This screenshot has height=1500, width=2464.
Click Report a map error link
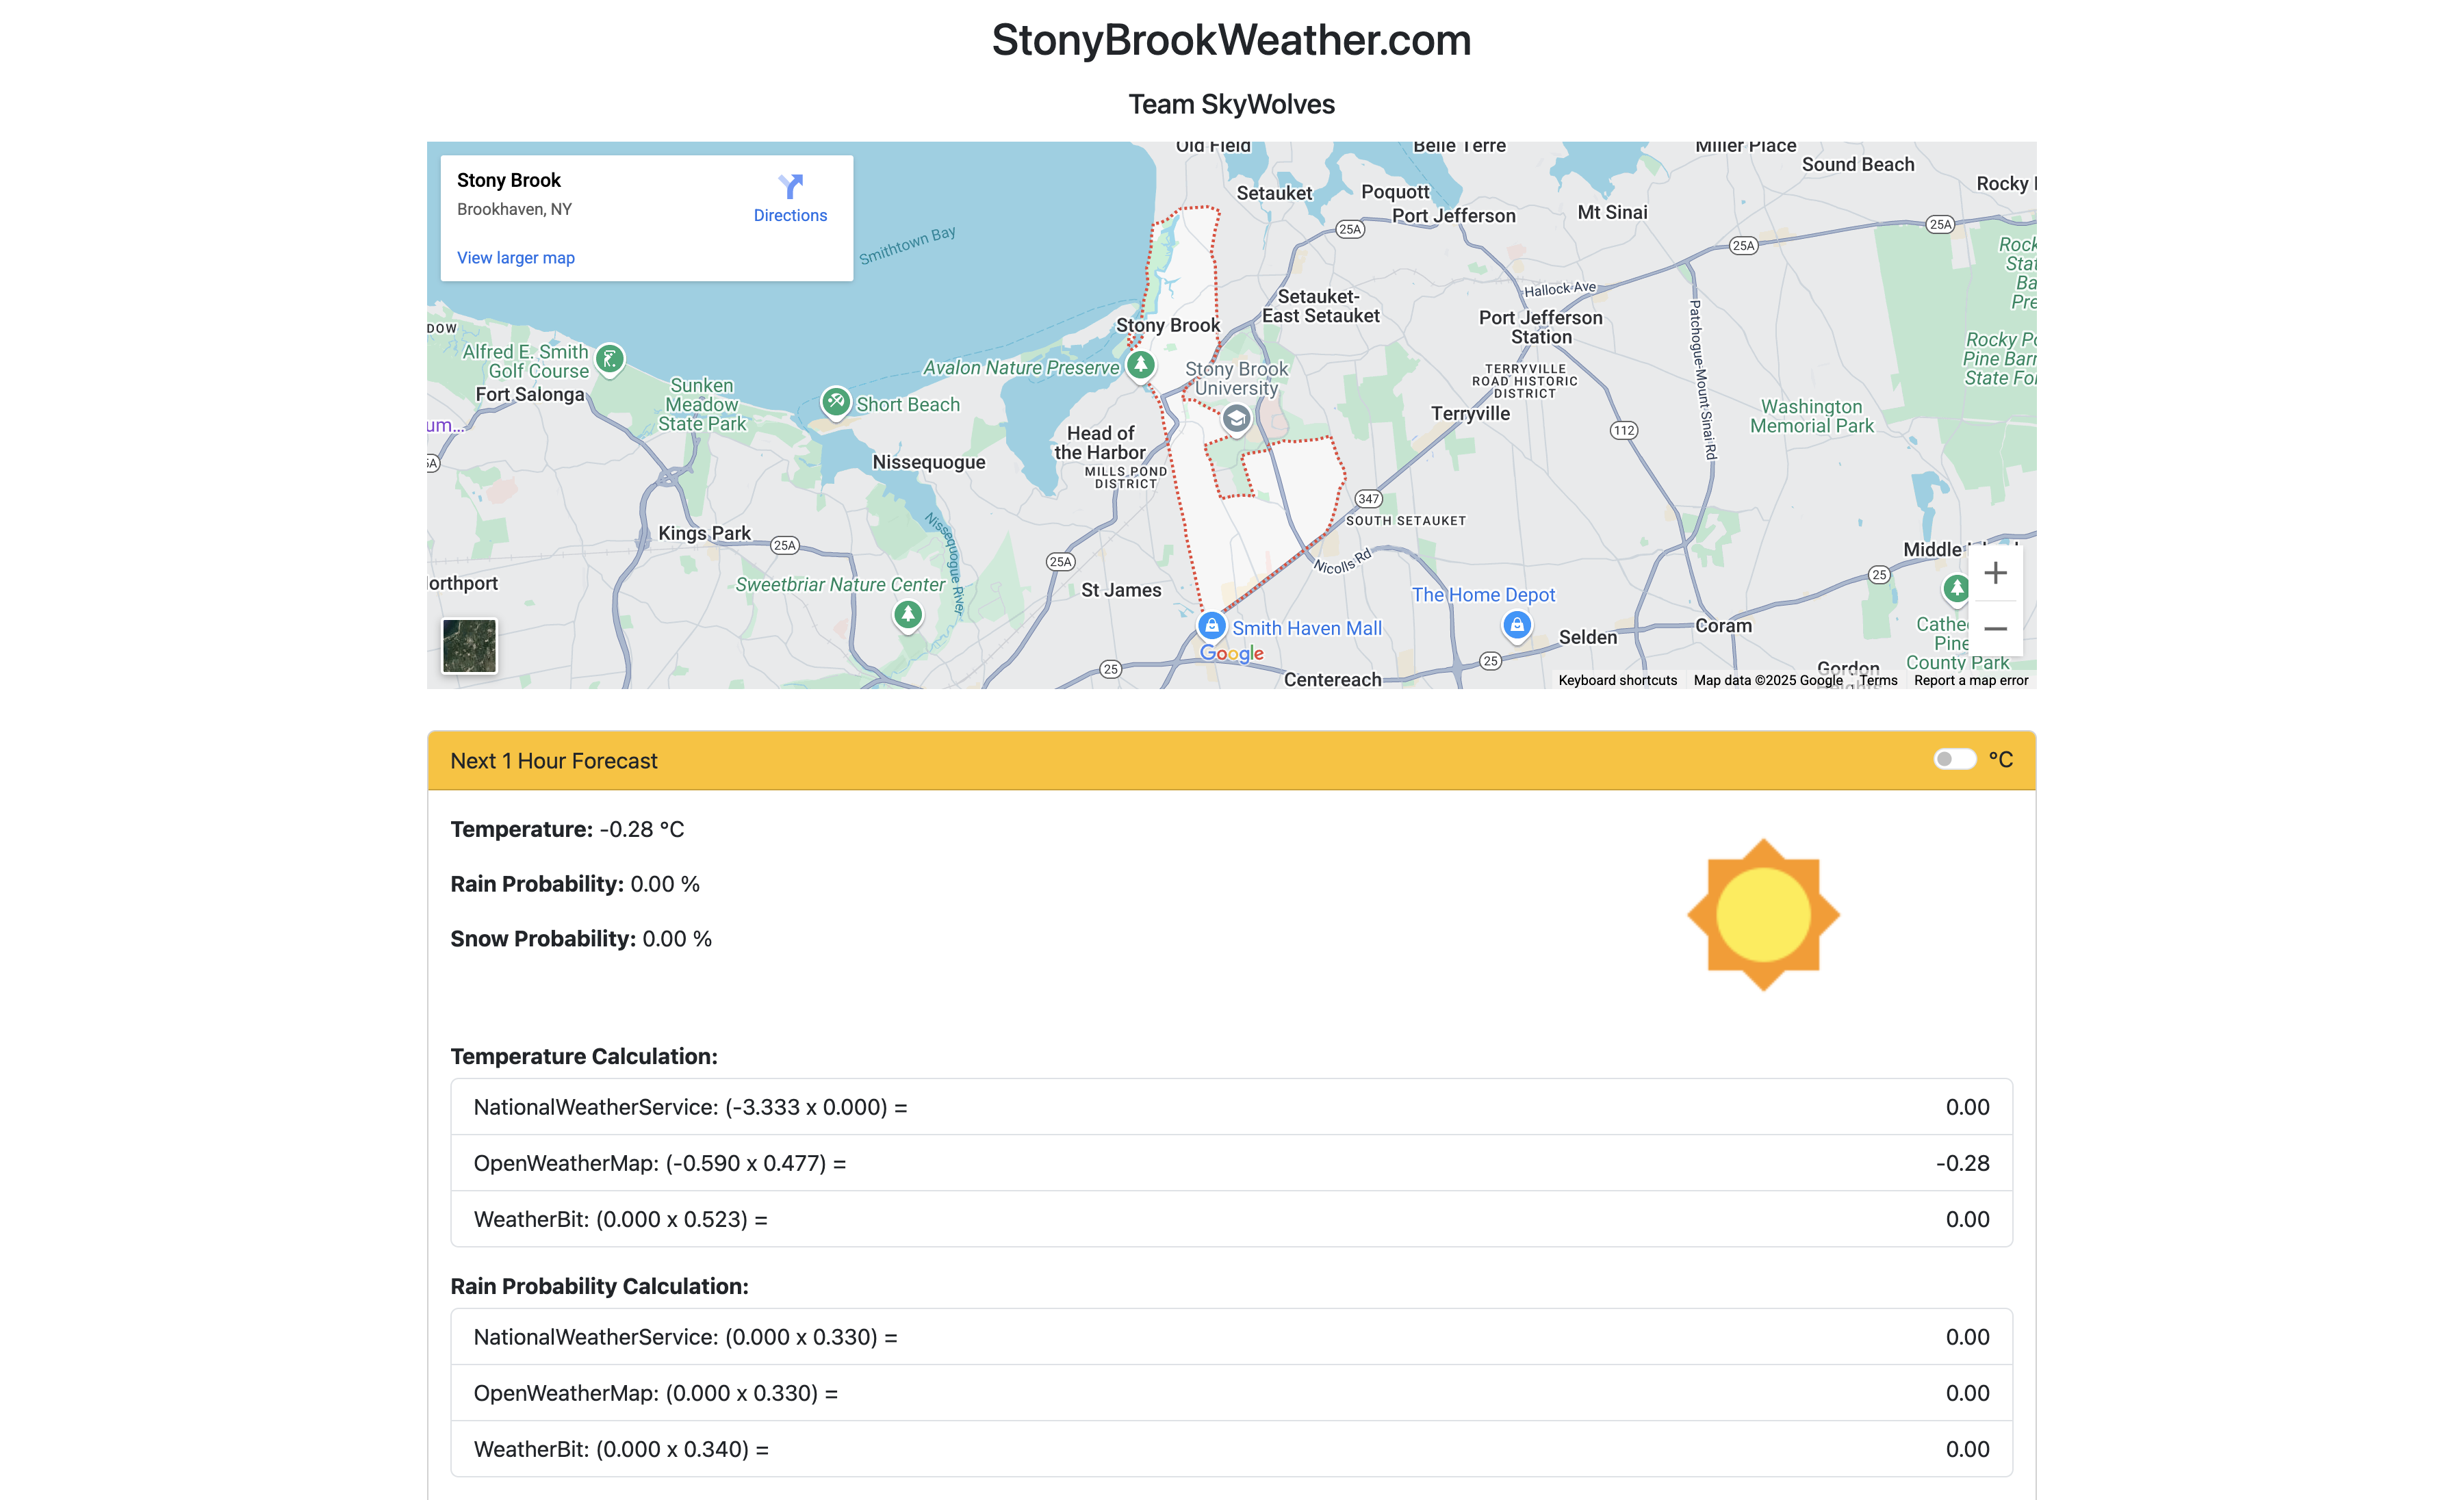(x=1970, y=680)
